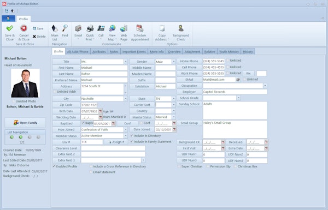Open the Marital Status dropdown
Screen dimensions: 328x210
pos(174,117)
